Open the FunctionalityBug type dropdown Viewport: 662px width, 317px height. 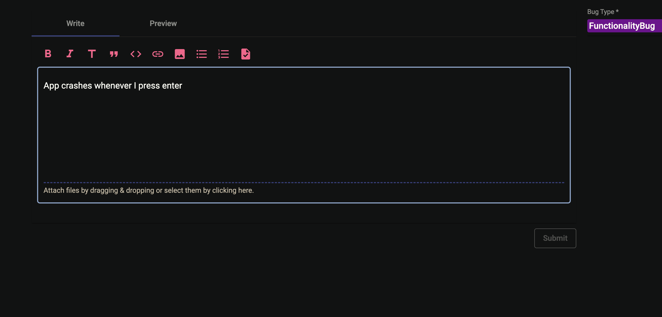click(622, 26)
